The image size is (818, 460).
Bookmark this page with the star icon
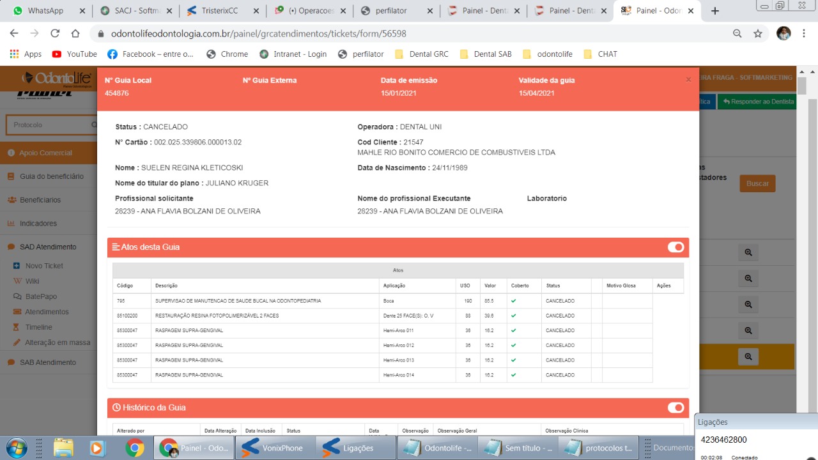pos(758,33)
